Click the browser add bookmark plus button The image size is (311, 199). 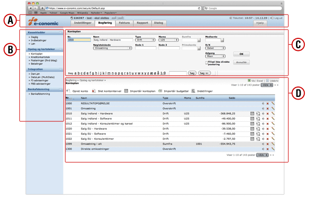43,8
